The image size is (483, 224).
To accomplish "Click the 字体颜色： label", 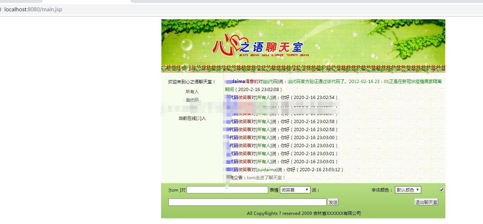I will [382, 190].
